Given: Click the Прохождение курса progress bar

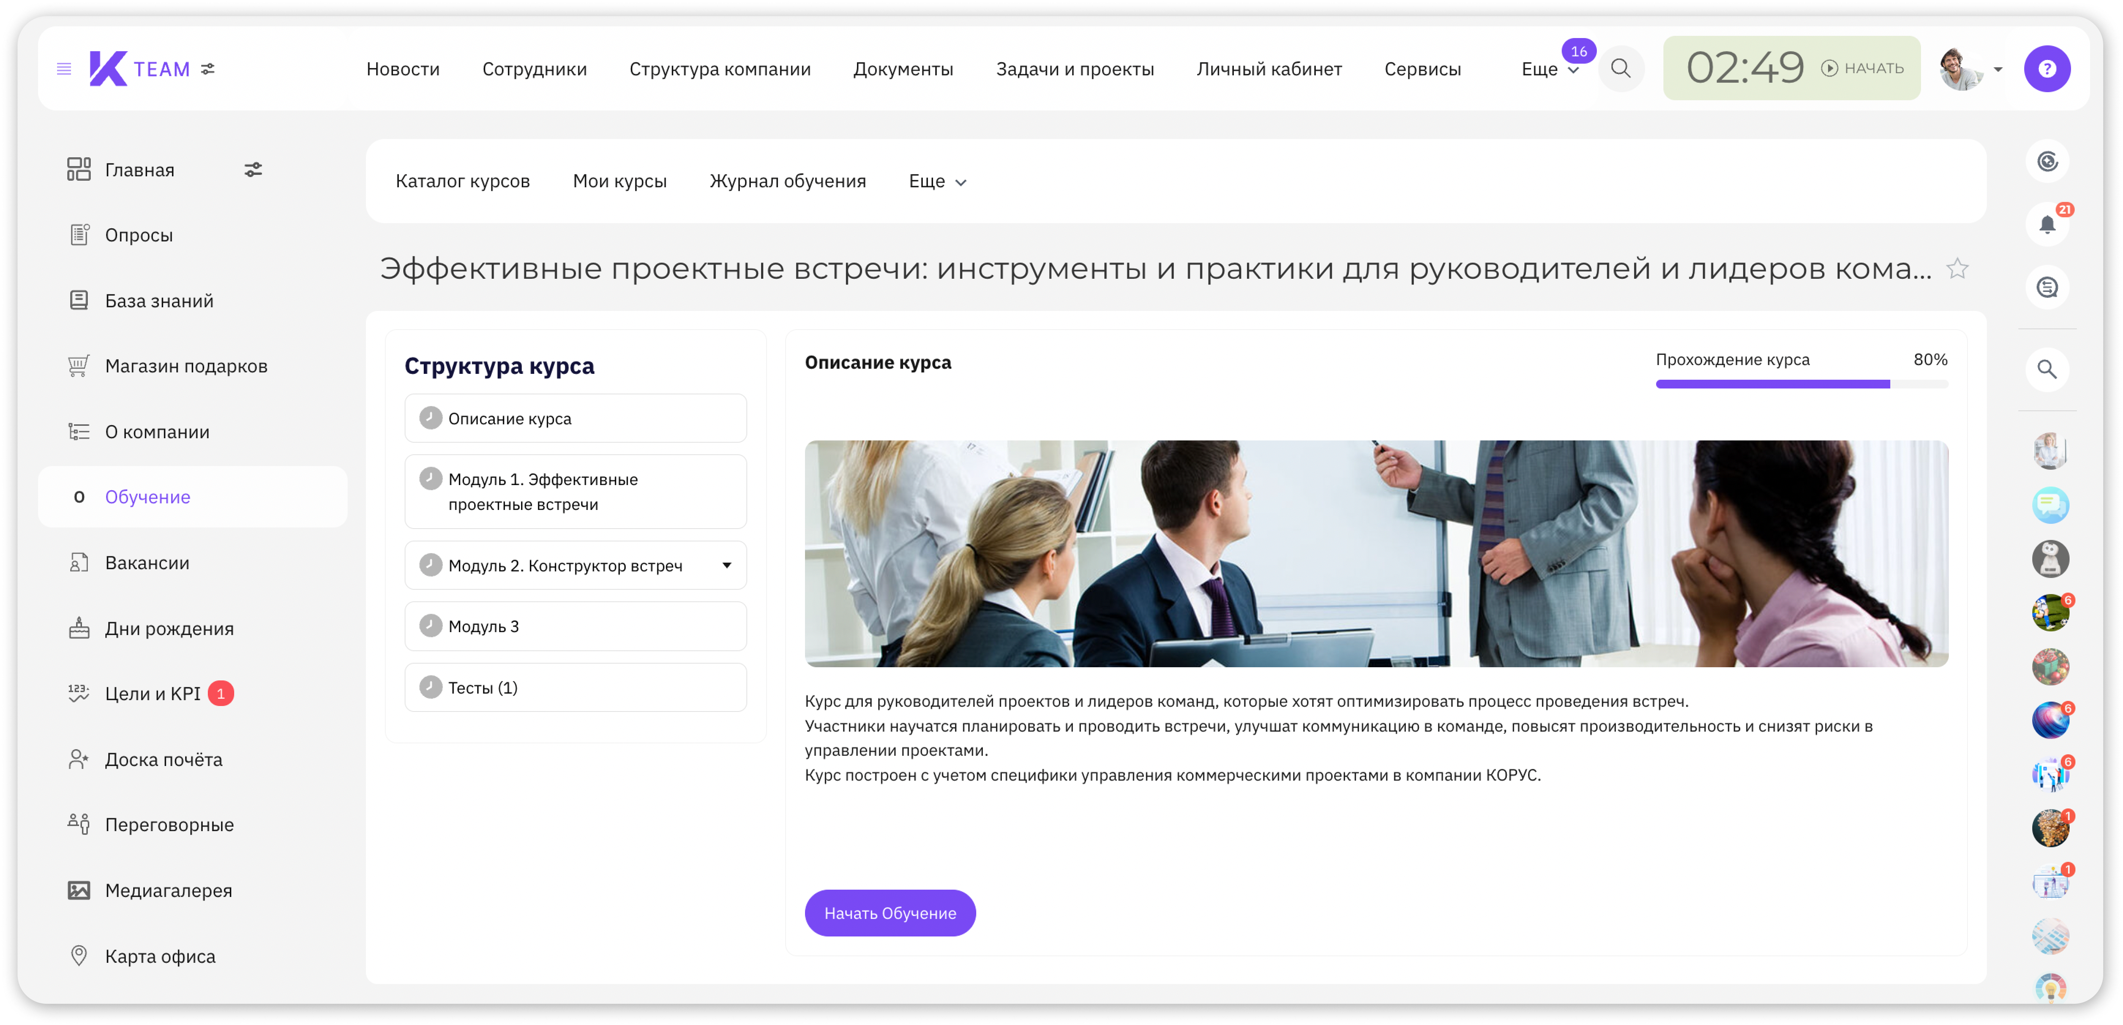Looking at the screenshot, I should coord(1802,384).
